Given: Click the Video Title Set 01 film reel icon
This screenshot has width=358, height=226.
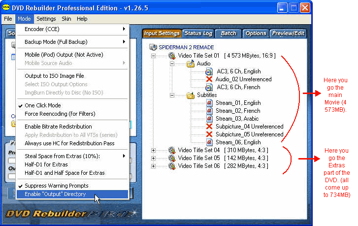Looking at the screenshot, I should click(172, 56).
